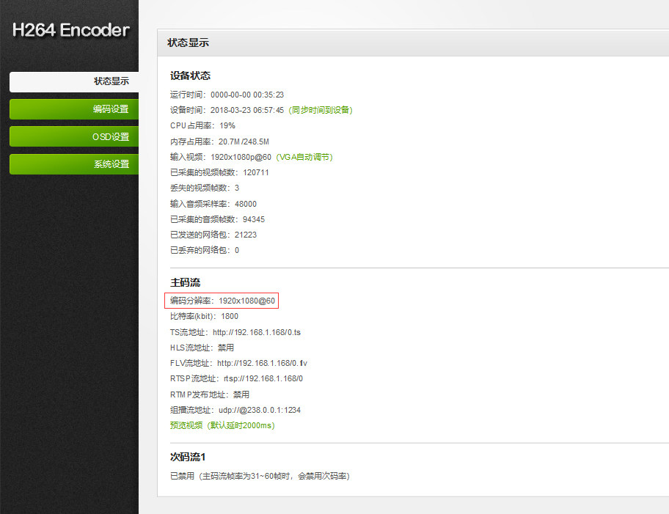
Task: Go to OSD设置 page
Action: coord(74,136)
